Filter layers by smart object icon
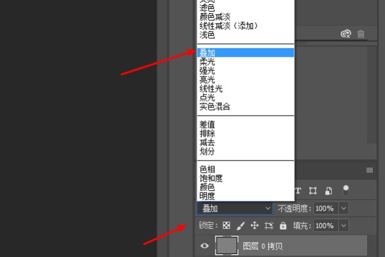The height and width of the screenshot is (257, 385). point(329,190)
